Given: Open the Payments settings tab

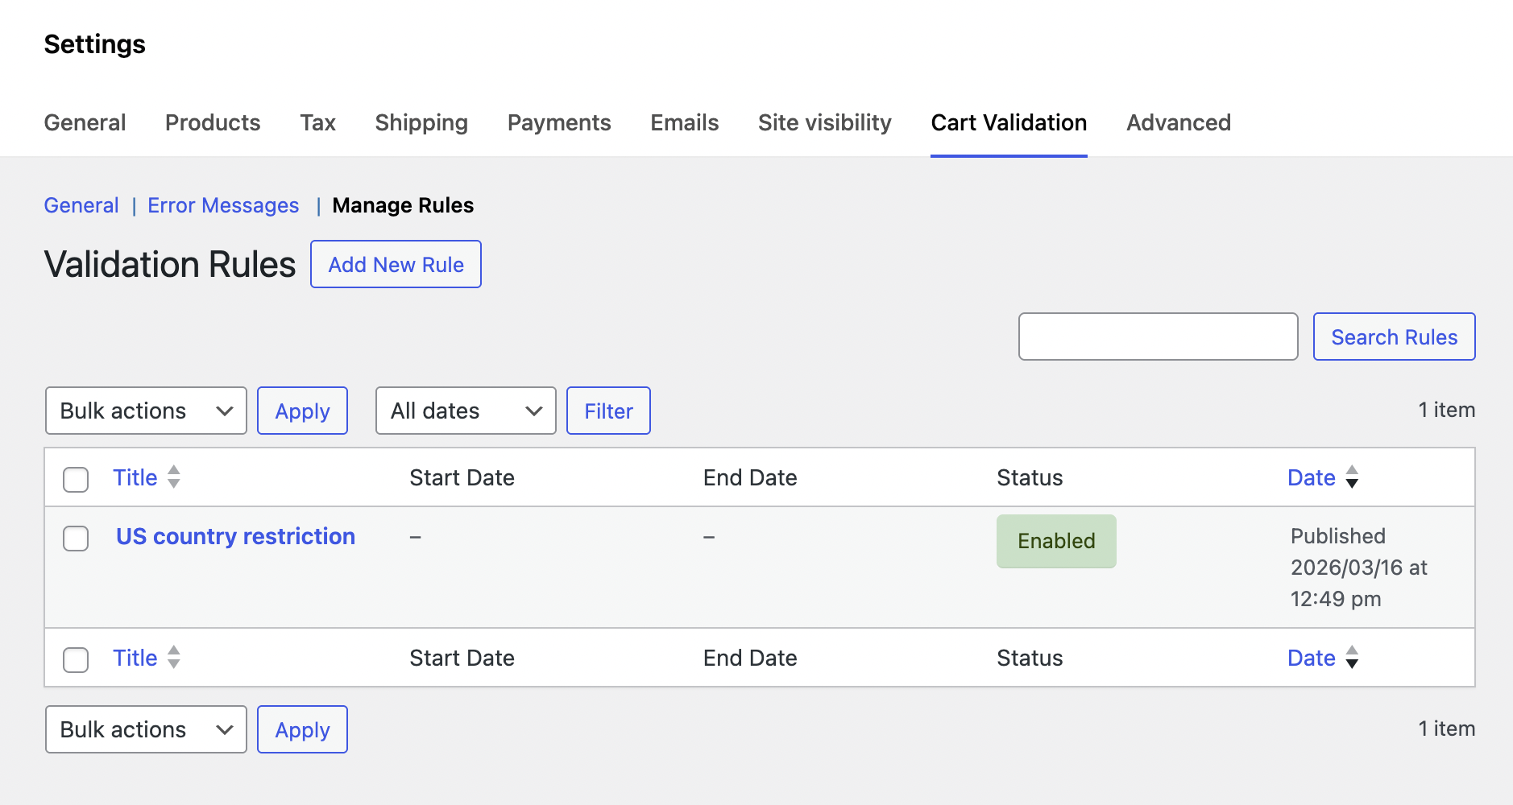Looking at the screenshot, I should pyautogui.click(x=559, y=122).
